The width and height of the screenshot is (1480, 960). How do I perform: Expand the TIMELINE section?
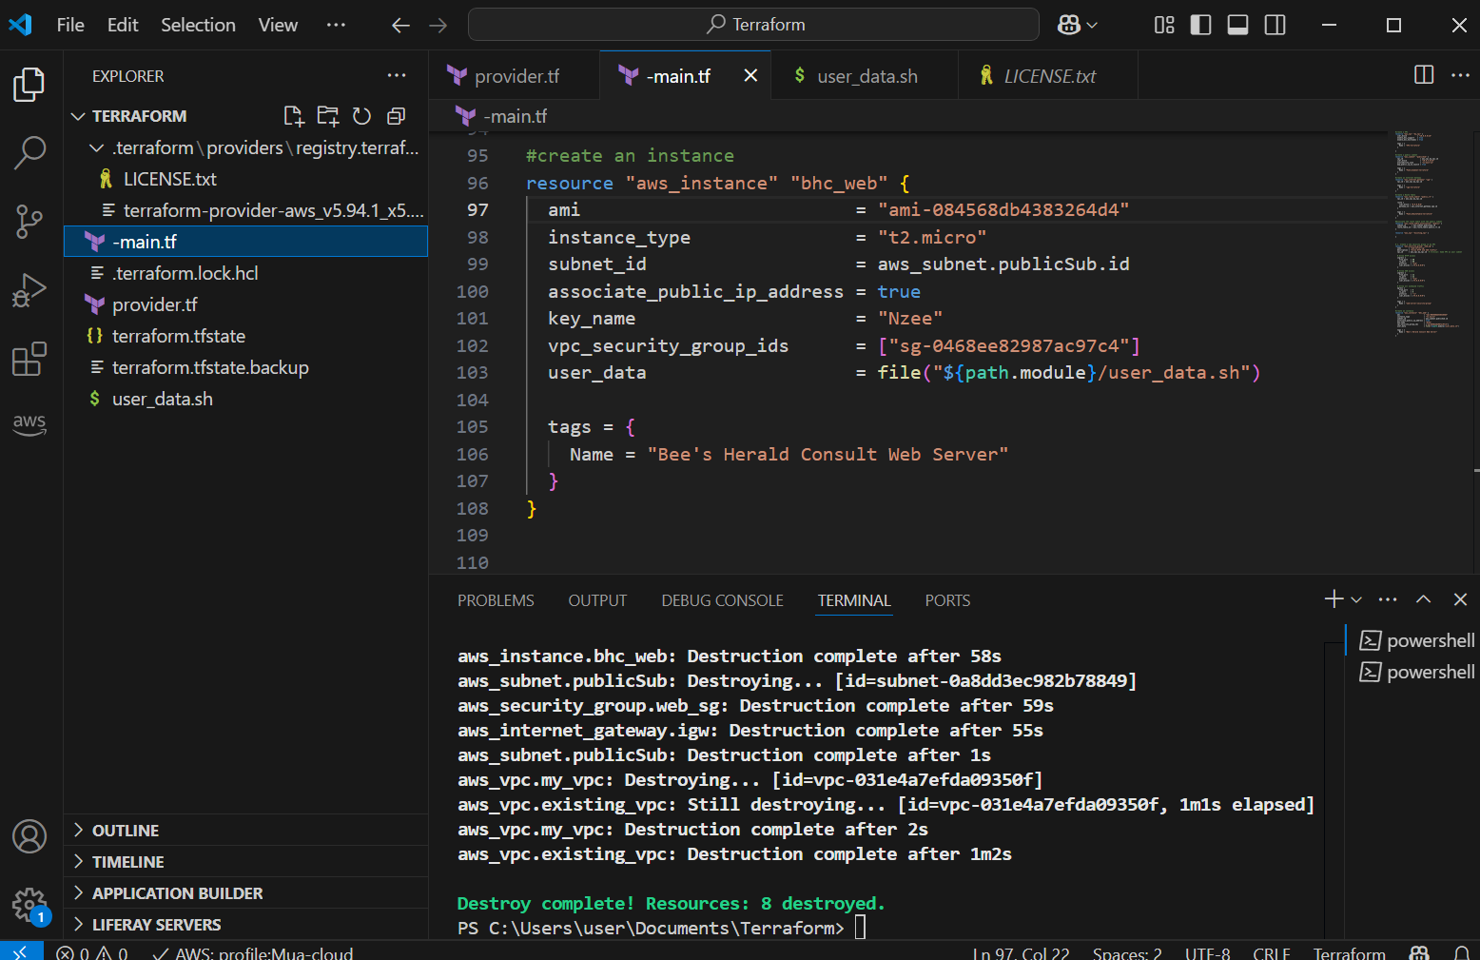(245, 862)
